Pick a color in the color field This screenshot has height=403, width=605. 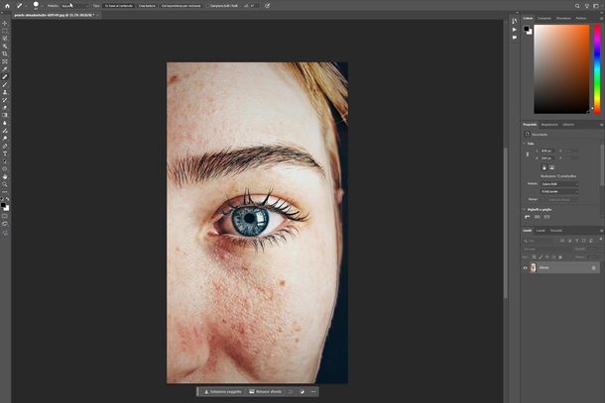[x=561, y=69]
